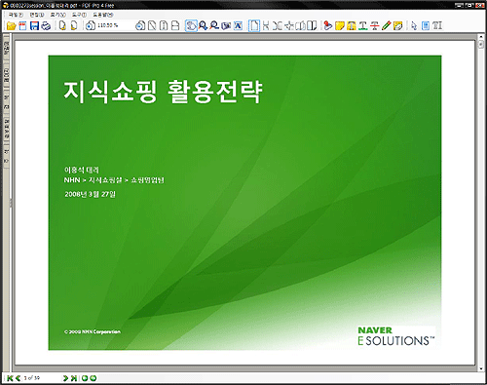
Task: Click the page-with-arrow icon right after the printer
Action: [62, 25]
